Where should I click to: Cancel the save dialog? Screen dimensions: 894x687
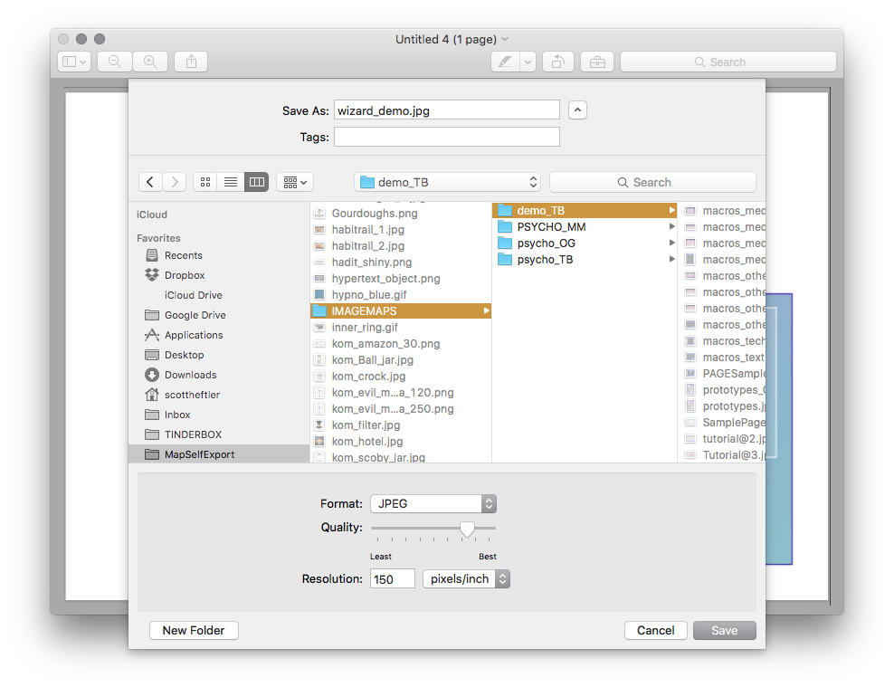655,630
